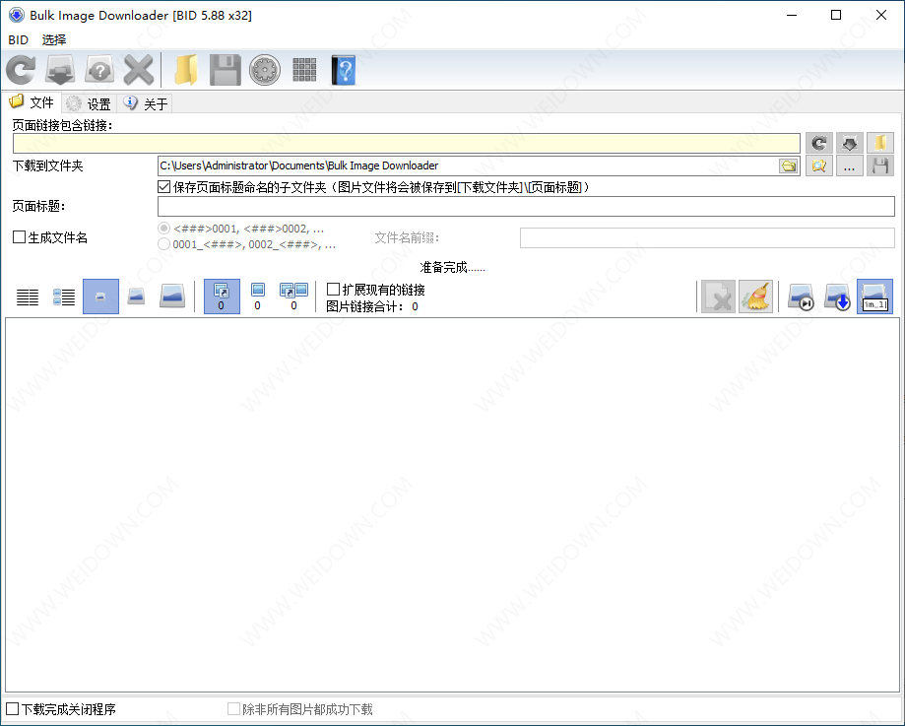The image size is (905, 726).
Task: Click the large refresh arrow toolbar icon
Action: pyautogui.click(x=22, y=70)
